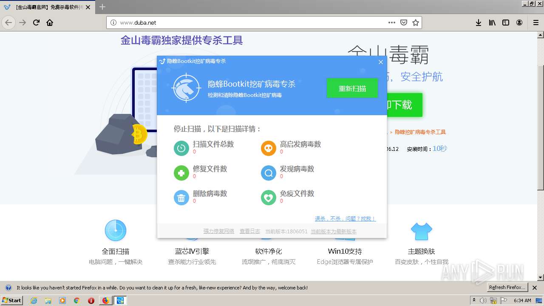
Task: Click the 强力修复网络 link
Action: (219, 231)
